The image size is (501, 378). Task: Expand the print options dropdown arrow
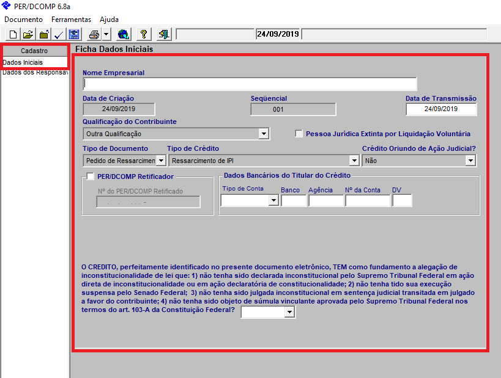click(106, 34)
